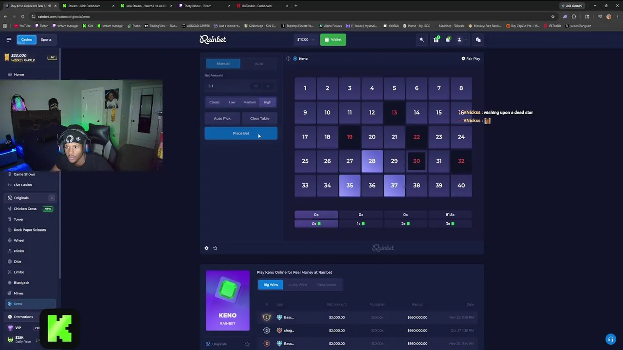The image size is (623, 350).
Task: Switch to Sports section
Action: [x=46, y=39]
